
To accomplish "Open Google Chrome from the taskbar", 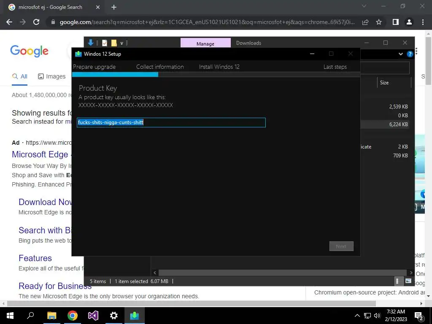I will (72, 316).
